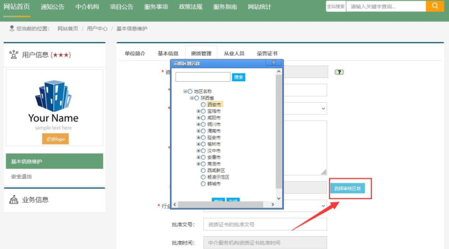Screen dimensions: 449x249
Task: Open the 通知公告 navigation menu item
Action: point(53,7)
